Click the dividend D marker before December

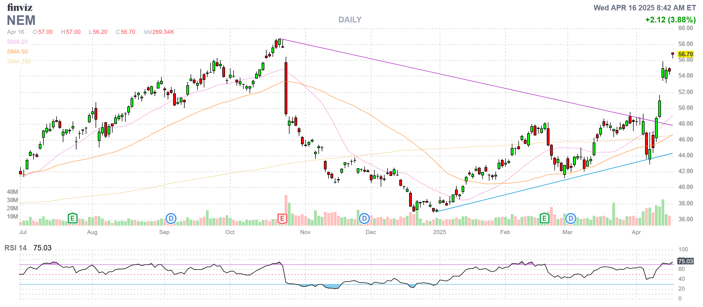[364, 218]
